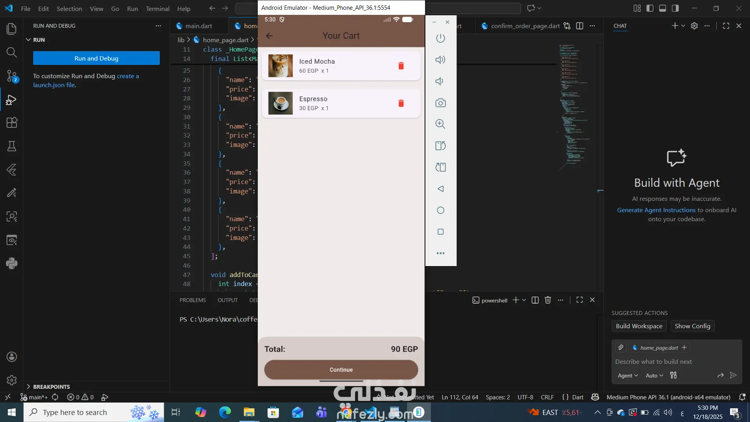Expand the BREAKPOINTS section
The width and height of the screenshot is (750, 422).
point(51,386)
